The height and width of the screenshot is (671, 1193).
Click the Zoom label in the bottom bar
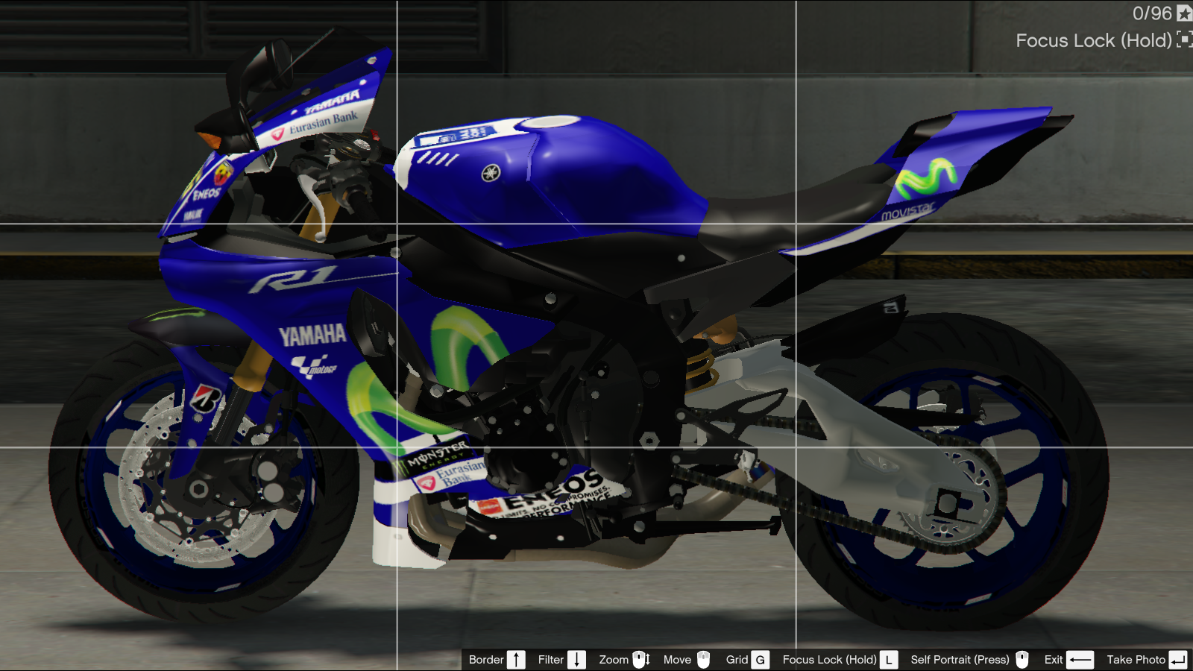click(x=614, y=660)
